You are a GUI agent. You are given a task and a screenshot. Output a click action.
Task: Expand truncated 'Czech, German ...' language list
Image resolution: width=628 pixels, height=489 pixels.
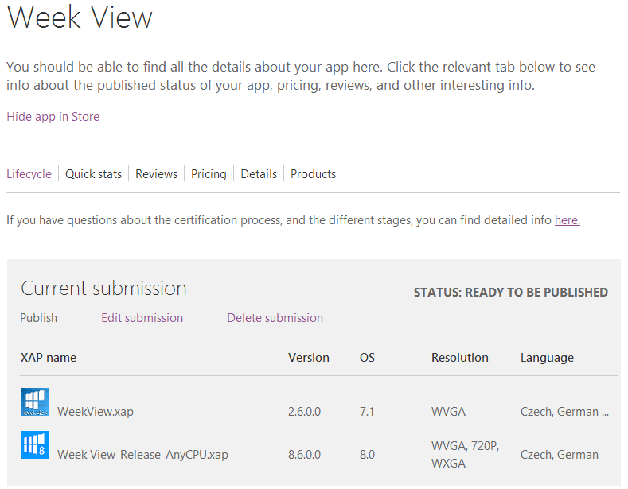point(564,412)
